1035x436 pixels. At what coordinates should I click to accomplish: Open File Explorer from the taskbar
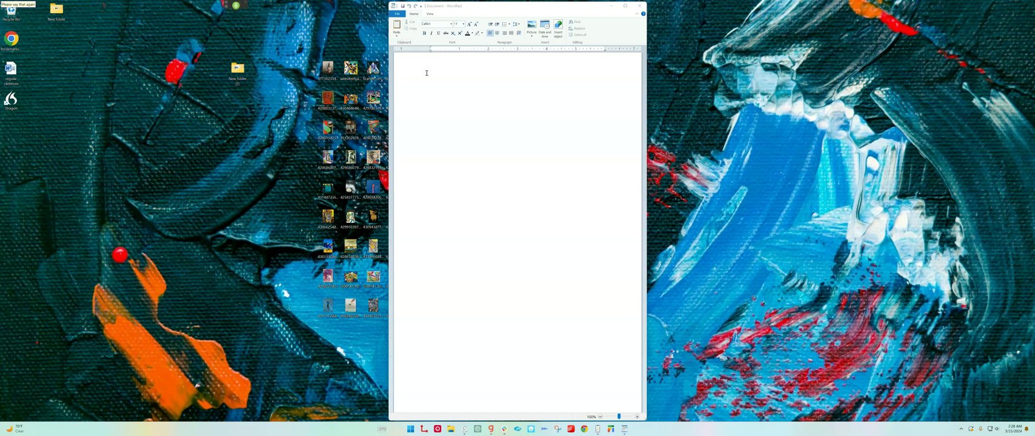(x=451, y=429)
